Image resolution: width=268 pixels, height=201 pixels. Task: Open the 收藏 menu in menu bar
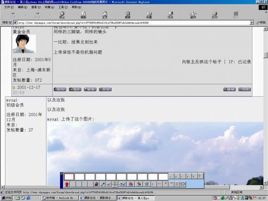point(49,7)
